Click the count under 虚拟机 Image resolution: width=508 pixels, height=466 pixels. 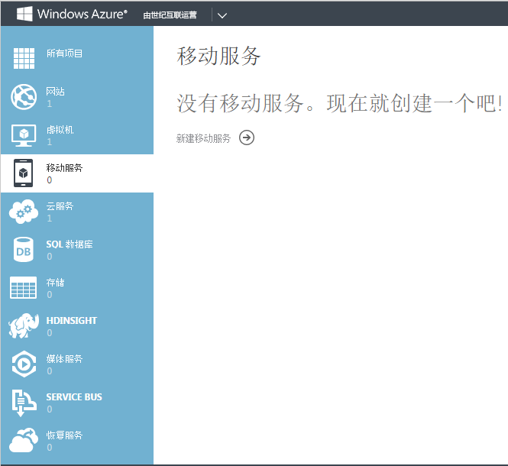pyautogui.click(x=49, y=141)
